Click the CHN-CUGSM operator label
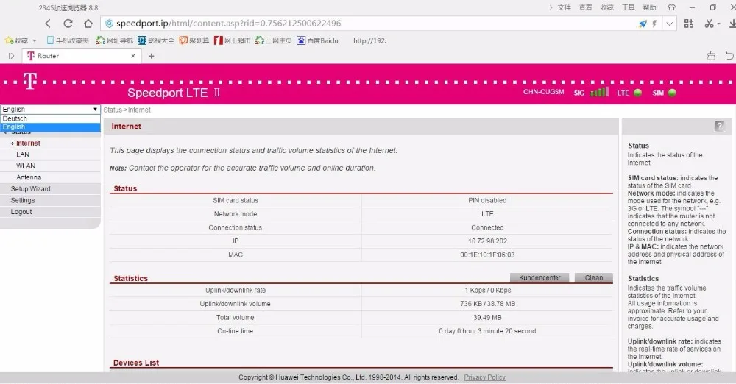 coord(544,92)
